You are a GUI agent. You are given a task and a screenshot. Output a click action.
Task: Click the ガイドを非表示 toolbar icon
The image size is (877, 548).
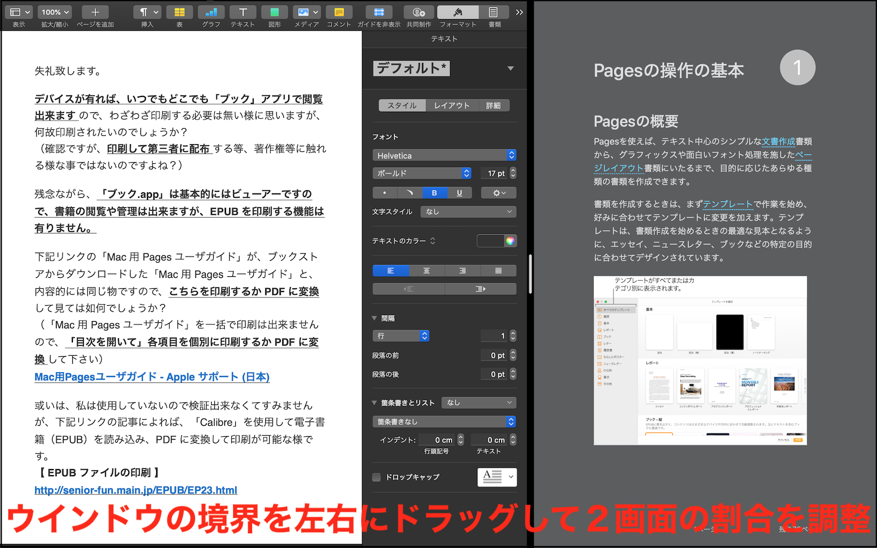[x=379, y=12]
